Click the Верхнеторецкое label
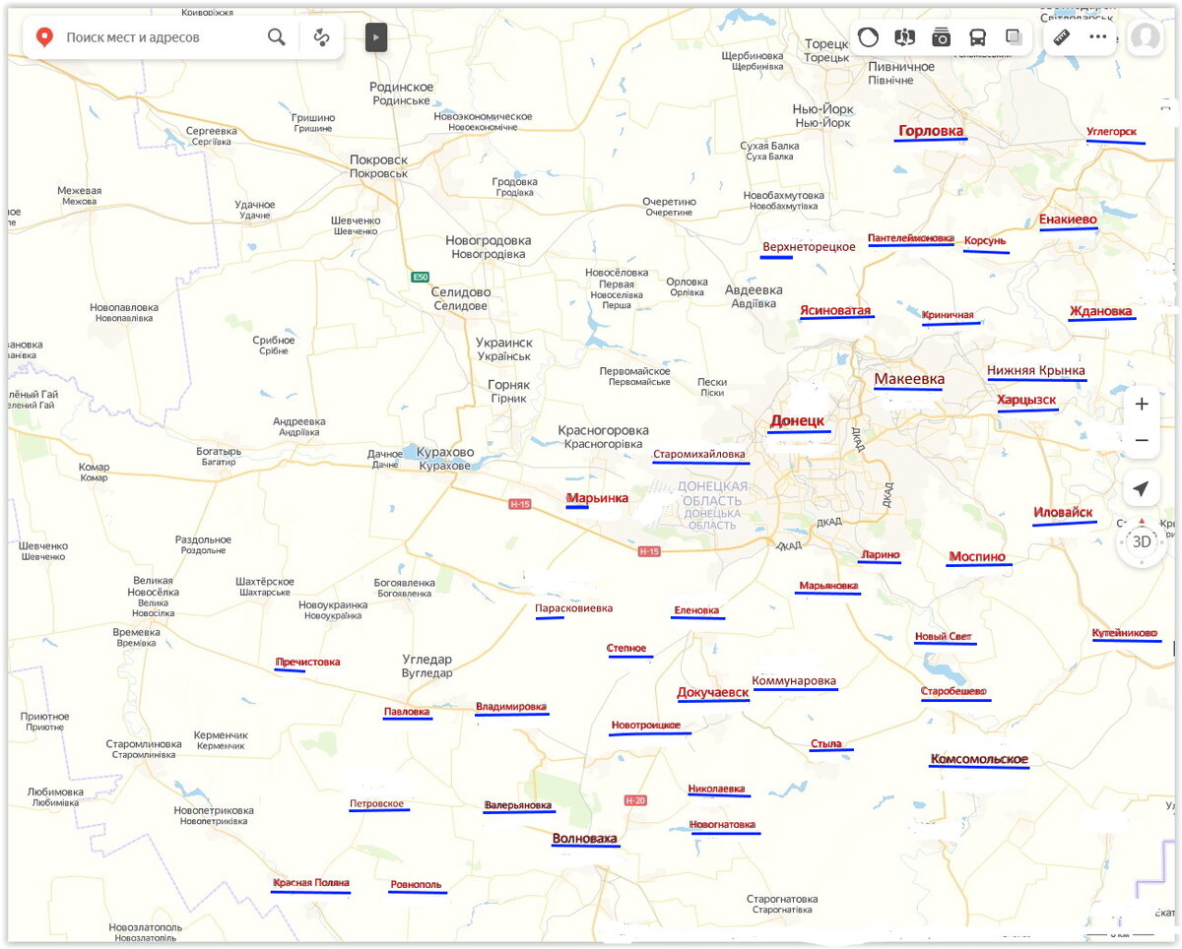This screenshot has width=1182, height=949. (x=809, y=246)
